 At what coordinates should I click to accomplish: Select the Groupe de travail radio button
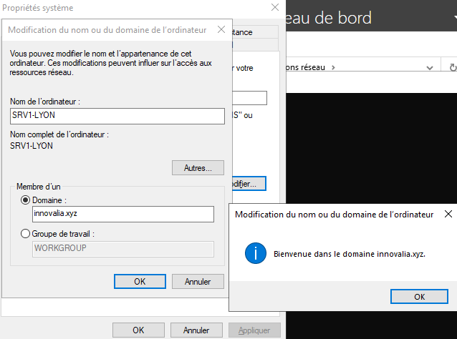click(26, 234)
